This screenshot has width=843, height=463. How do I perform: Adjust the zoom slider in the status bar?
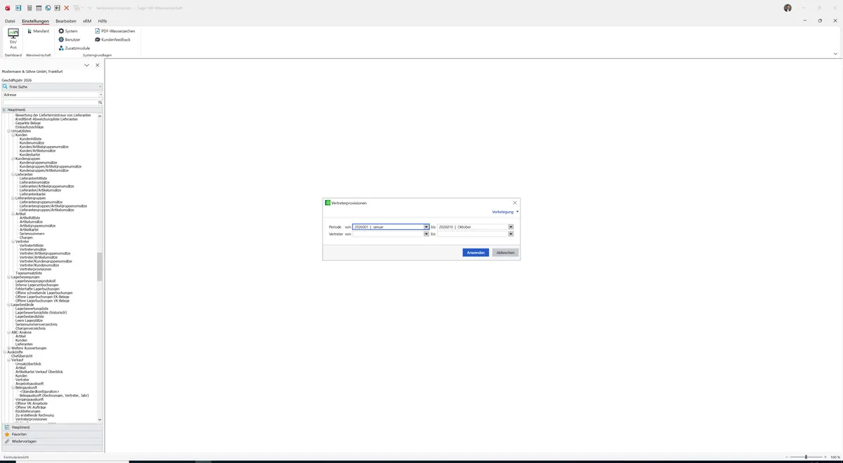click(806, 457)
